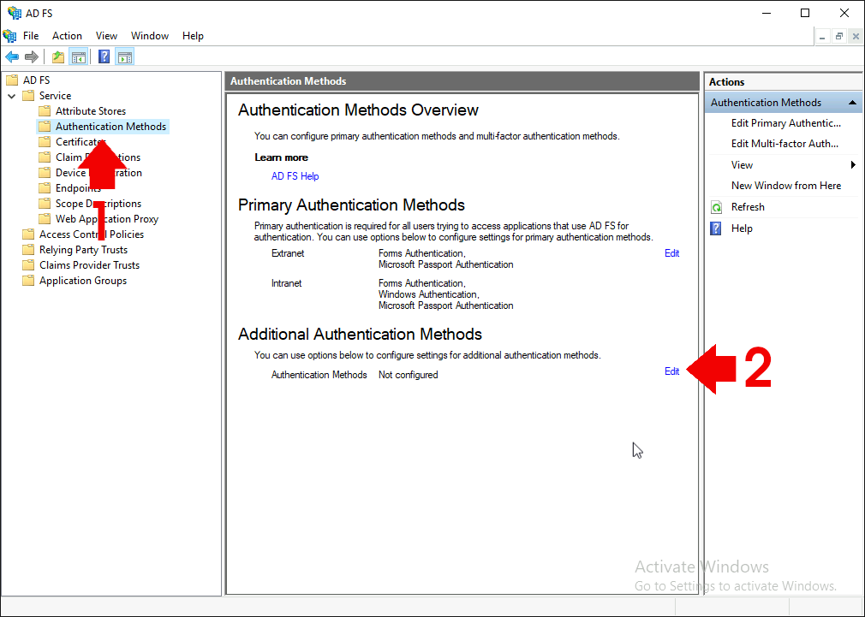Select Application Groups folder

(x=83, y=281)
